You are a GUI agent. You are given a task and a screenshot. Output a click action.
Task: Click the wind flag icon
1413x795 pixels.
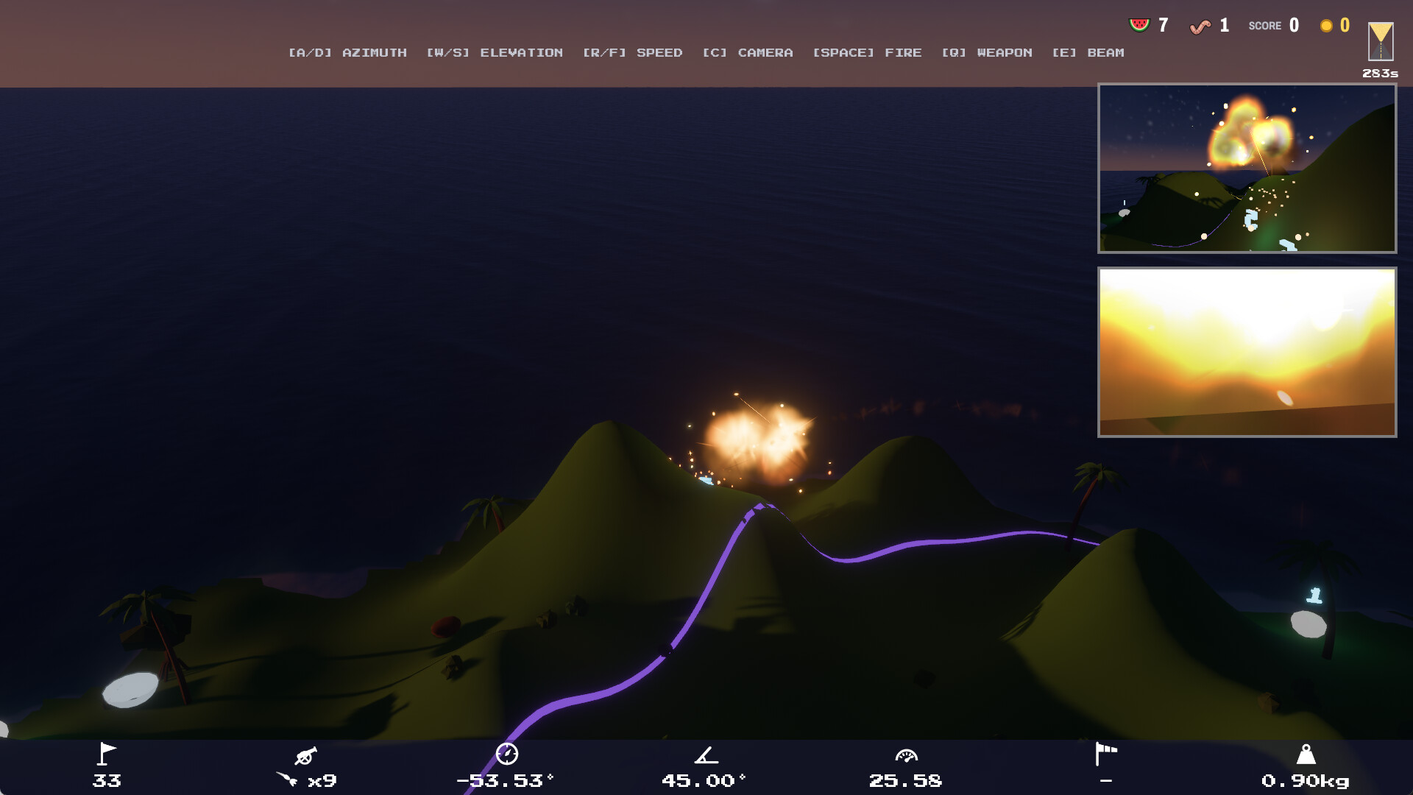[x=1106, y=754]
